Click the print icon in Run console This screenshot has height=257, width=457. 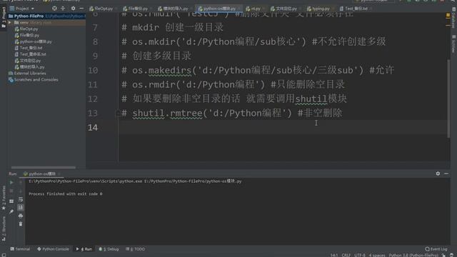21,216
